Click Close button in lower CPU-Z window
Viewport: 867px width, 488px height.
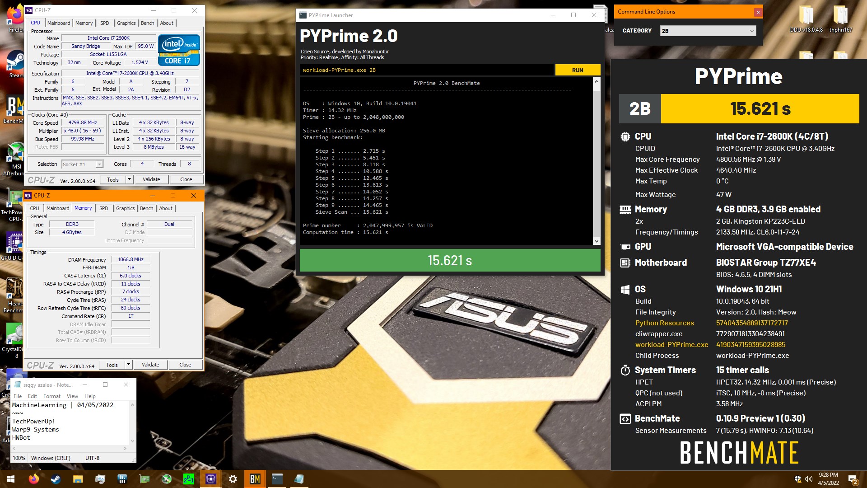click(185, 365)
